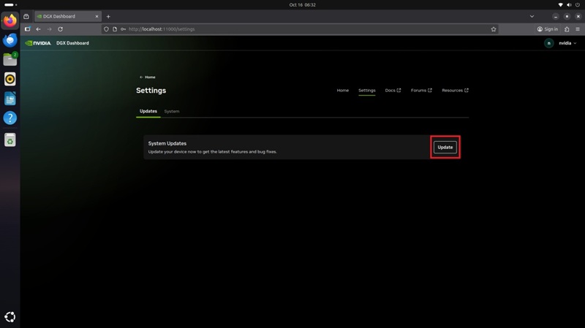The width and height of the screenshot is (585, 328).
Task: Open the Files app in the dock
Action: coord(10,59)
